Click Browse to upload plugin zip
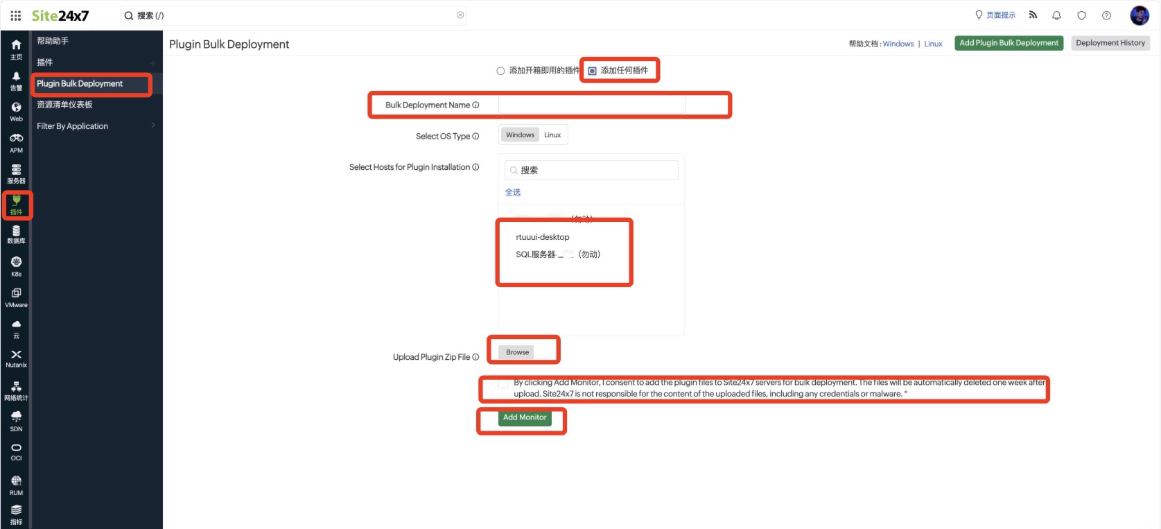 [517, 352]
